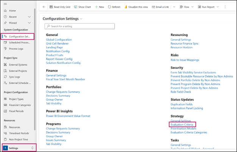237x152 pixels.
Task: Open the Configuration Settings view dropdown
Action: 81,18
